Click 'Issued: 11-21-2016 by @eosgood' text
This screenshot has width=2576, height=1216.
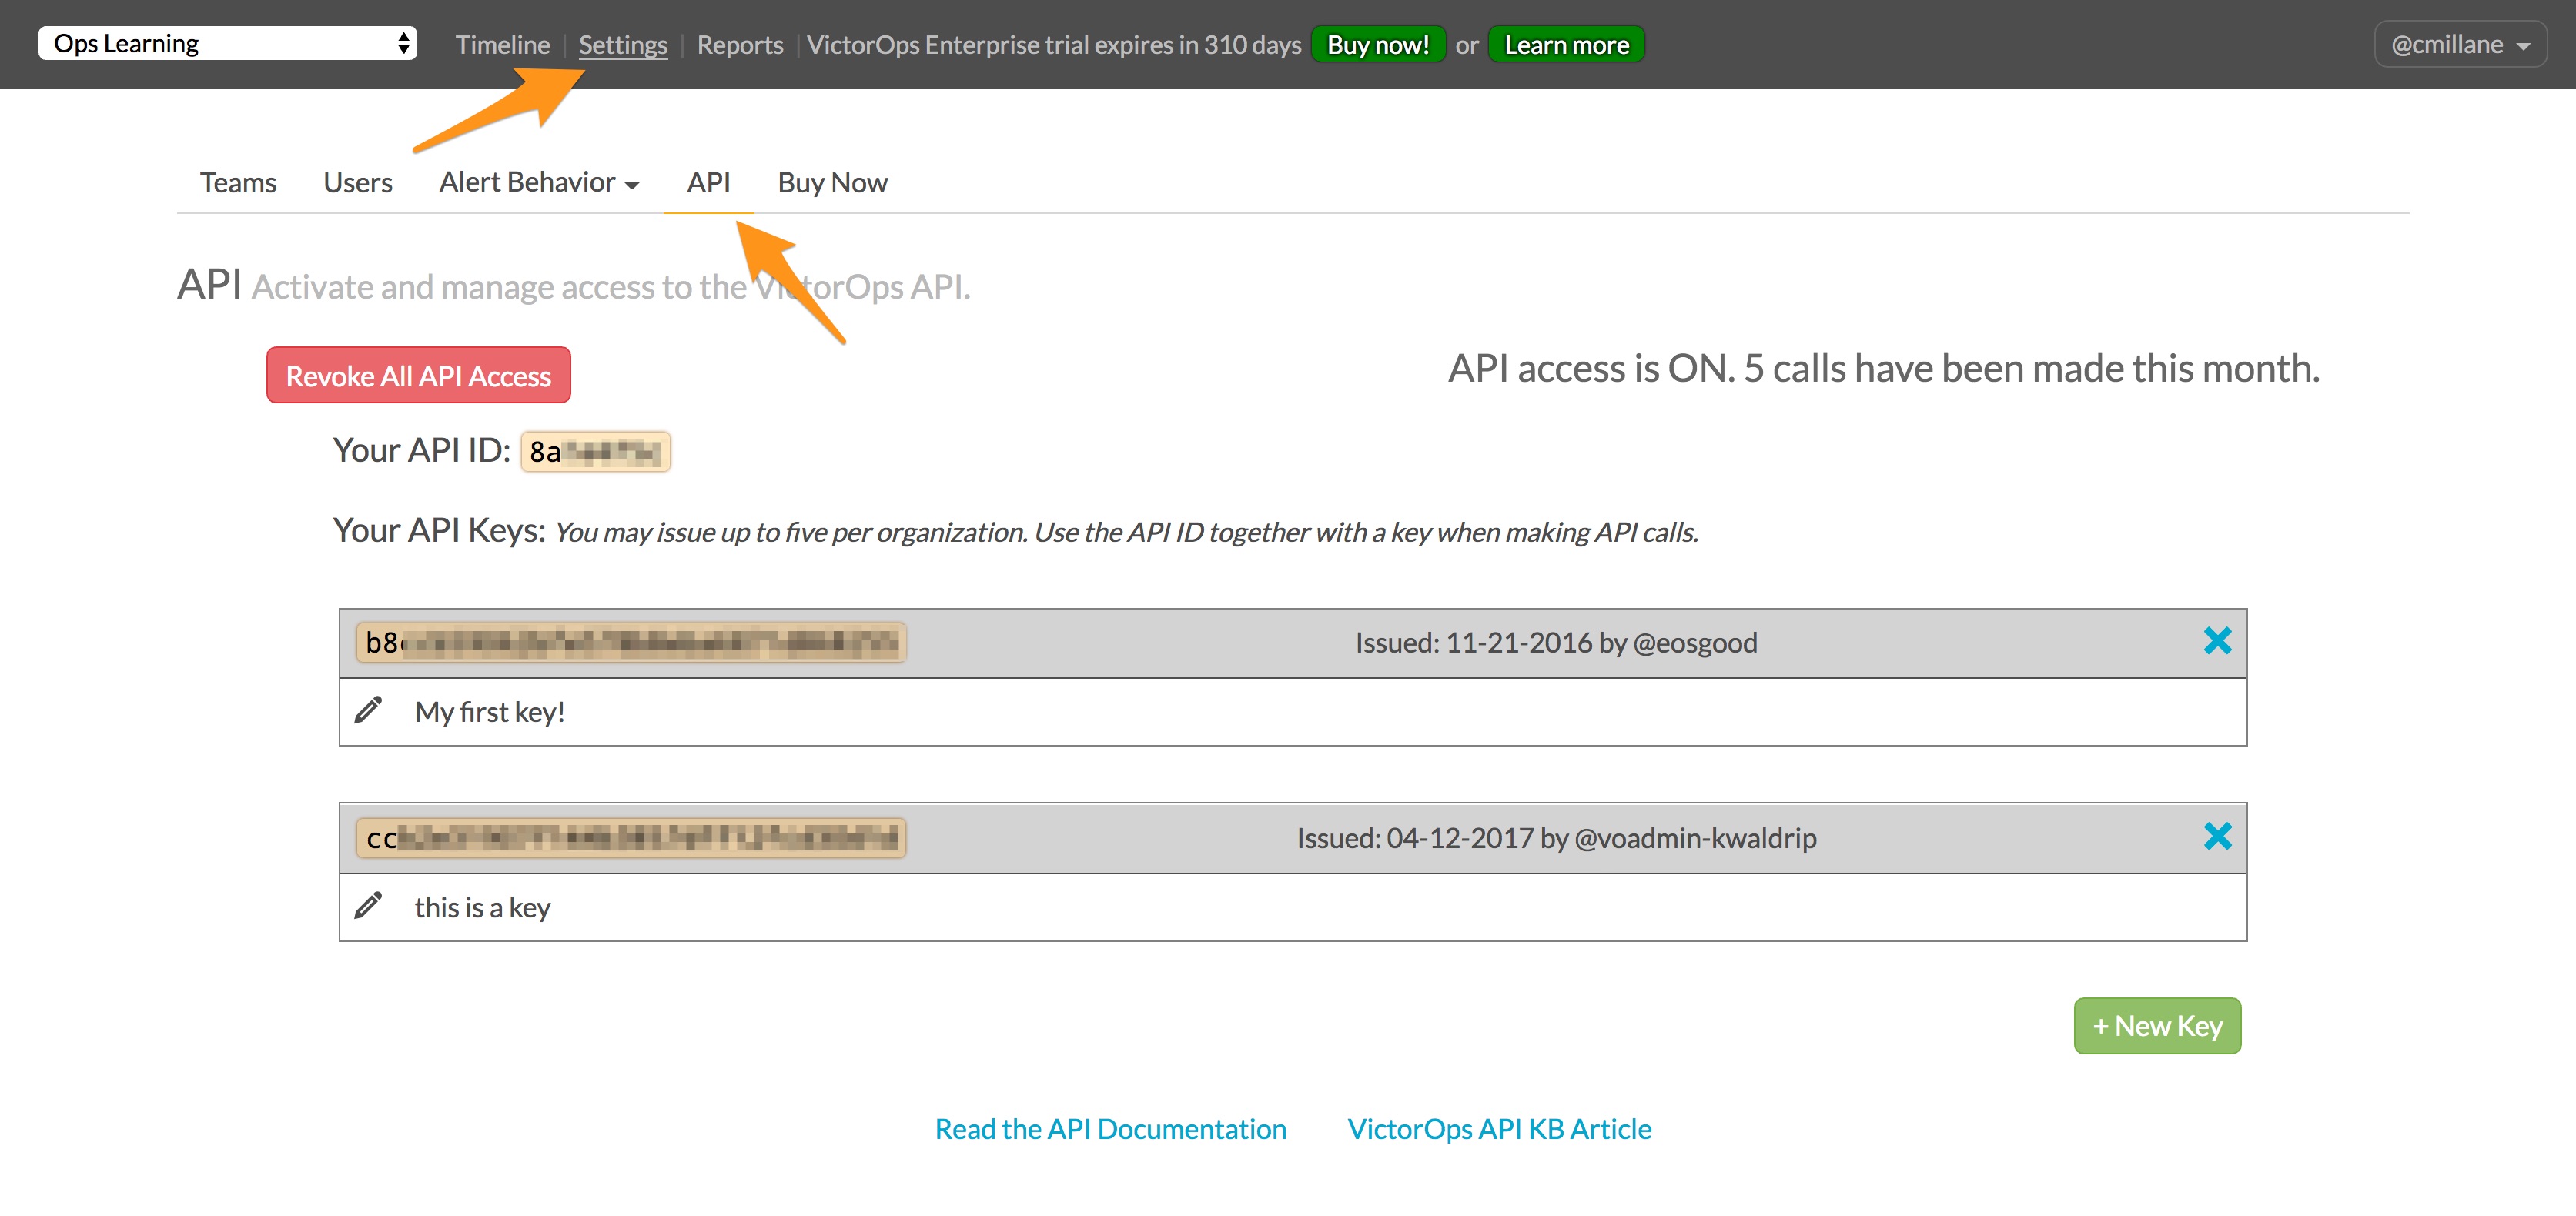click(x=1556, y=642)
